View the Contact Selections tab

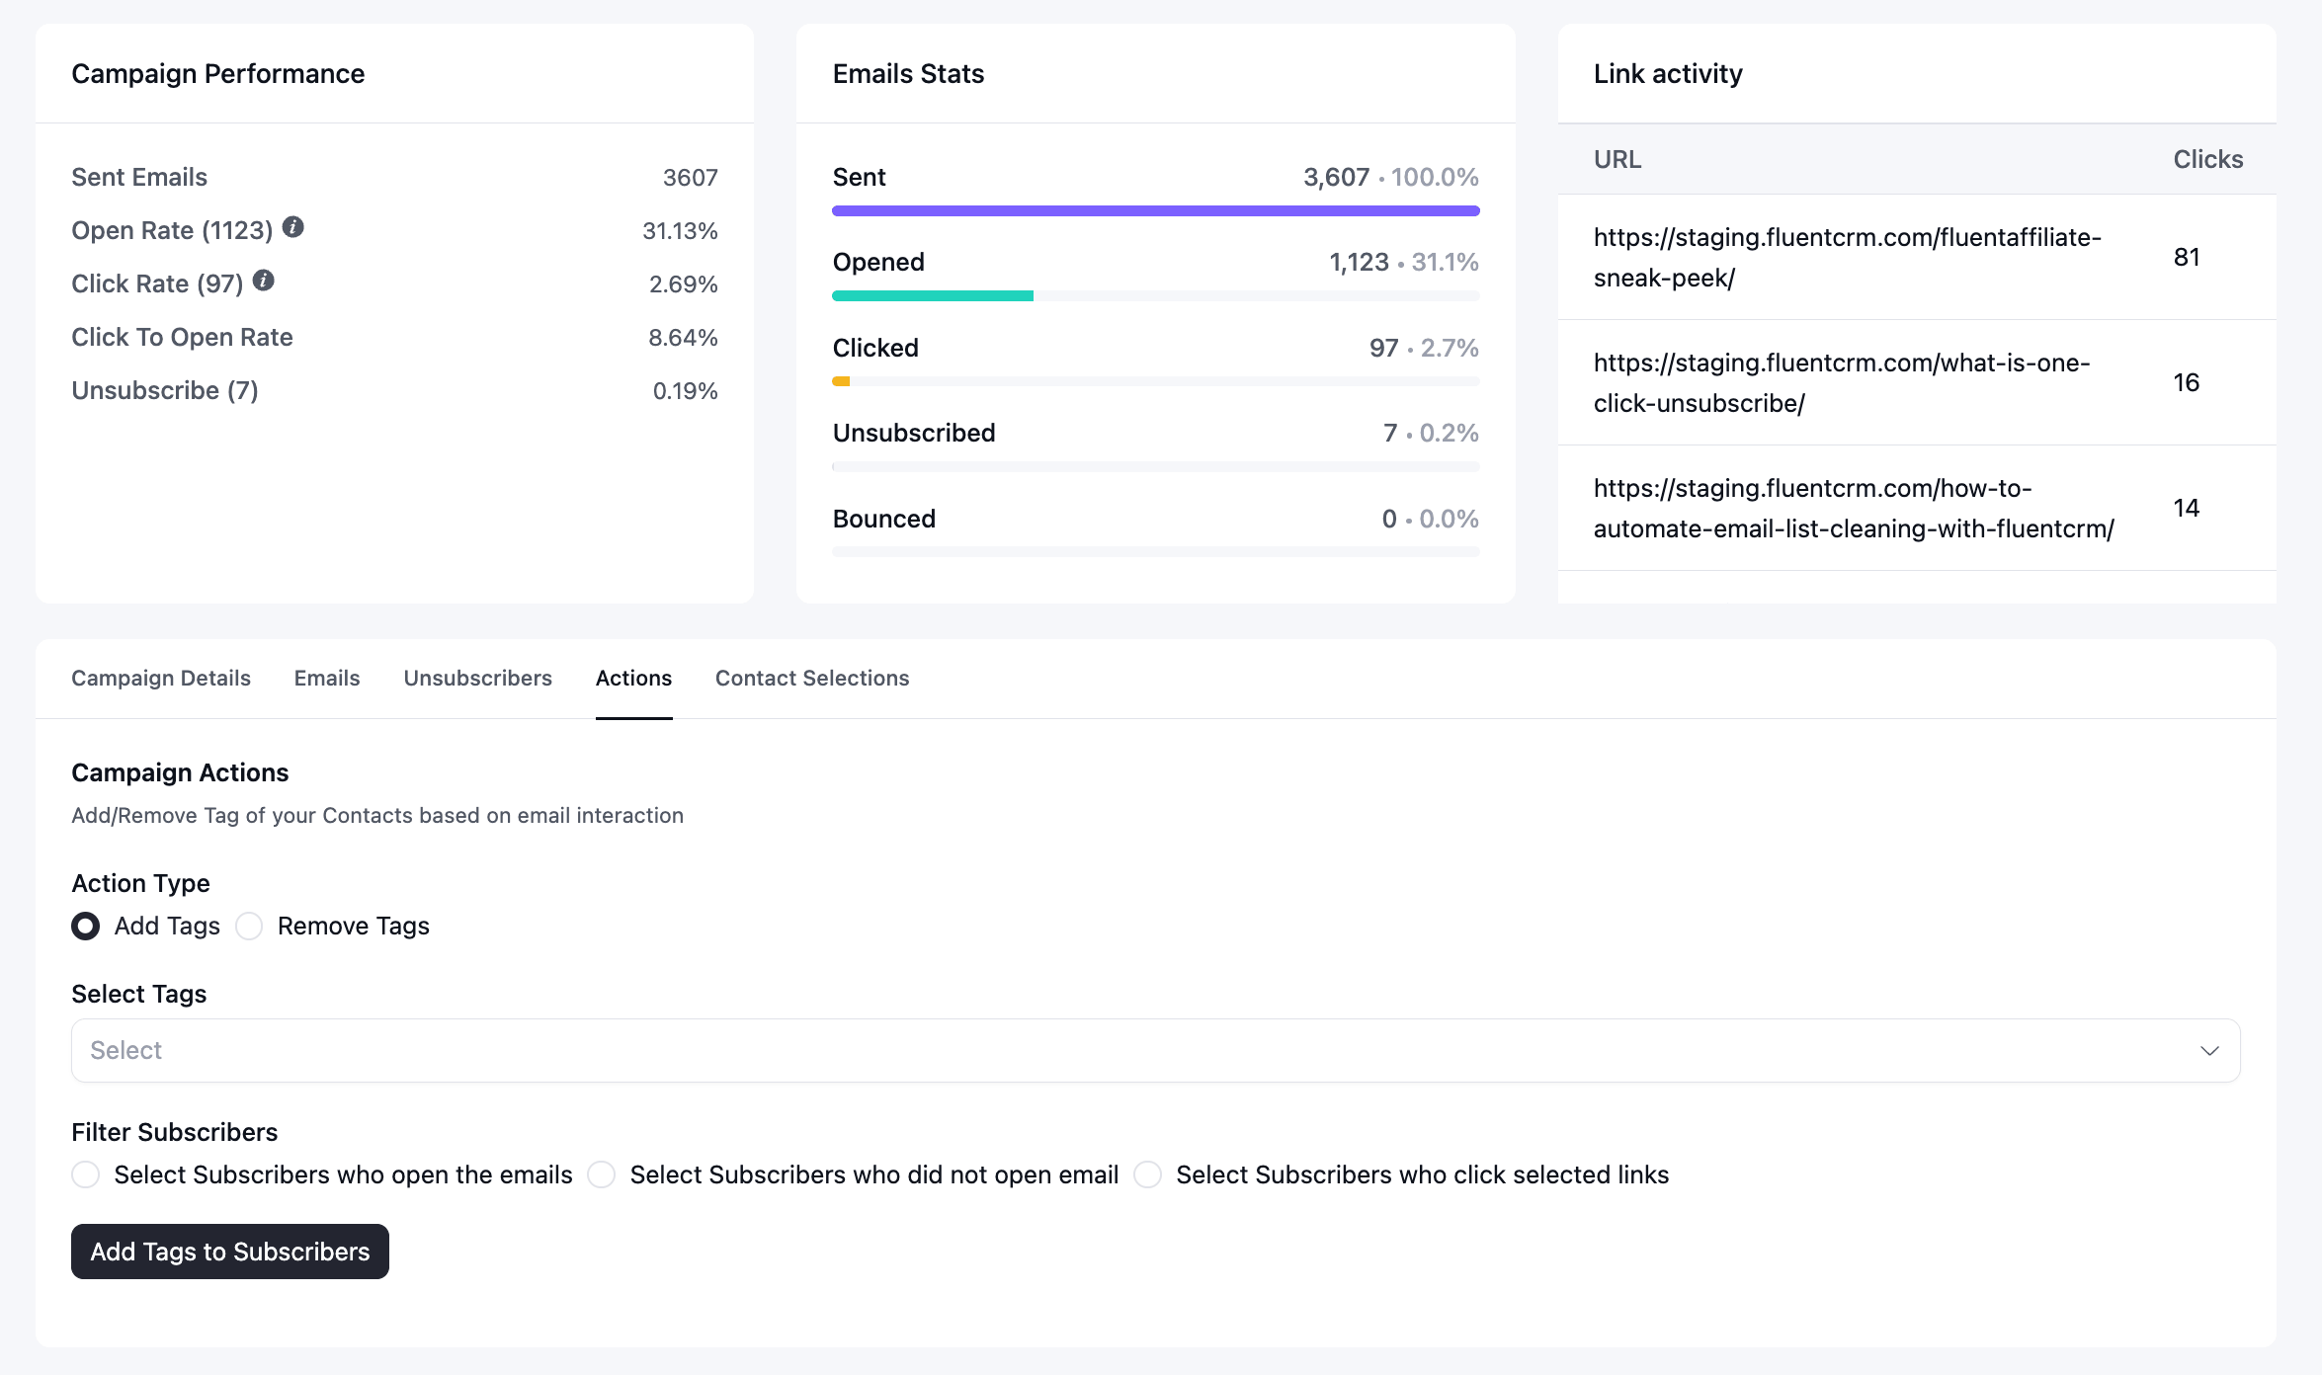click(812, 678)
